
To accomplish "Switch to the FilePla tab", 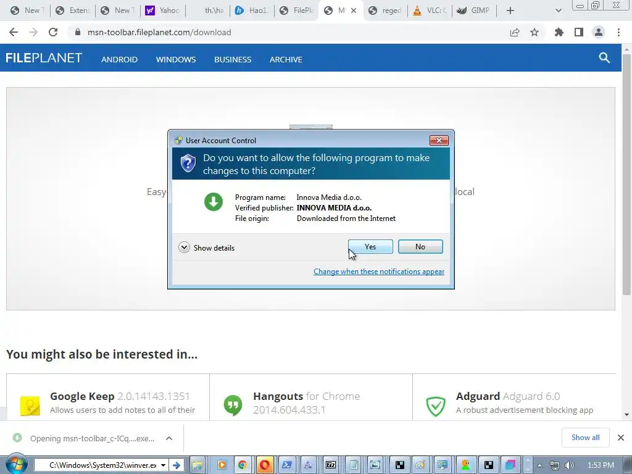I will [297, 10].
